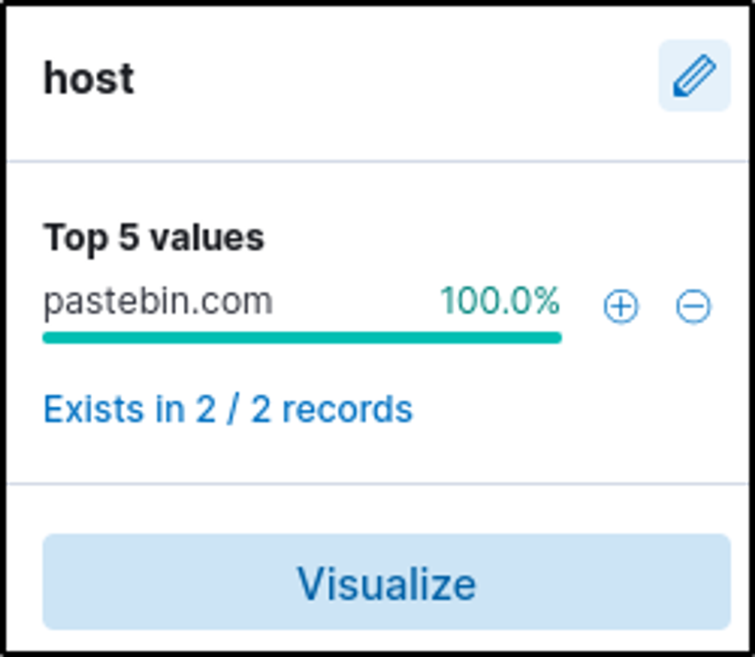Filter for records where host exists
Image resolution: width=755 pixels, height=657 pixels.
(x=228, y=410)
